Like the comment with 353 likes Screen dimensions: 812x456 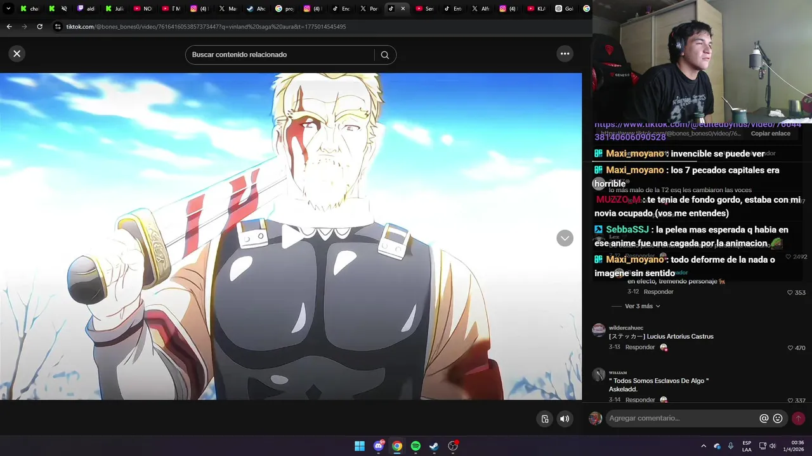point(790,293)
